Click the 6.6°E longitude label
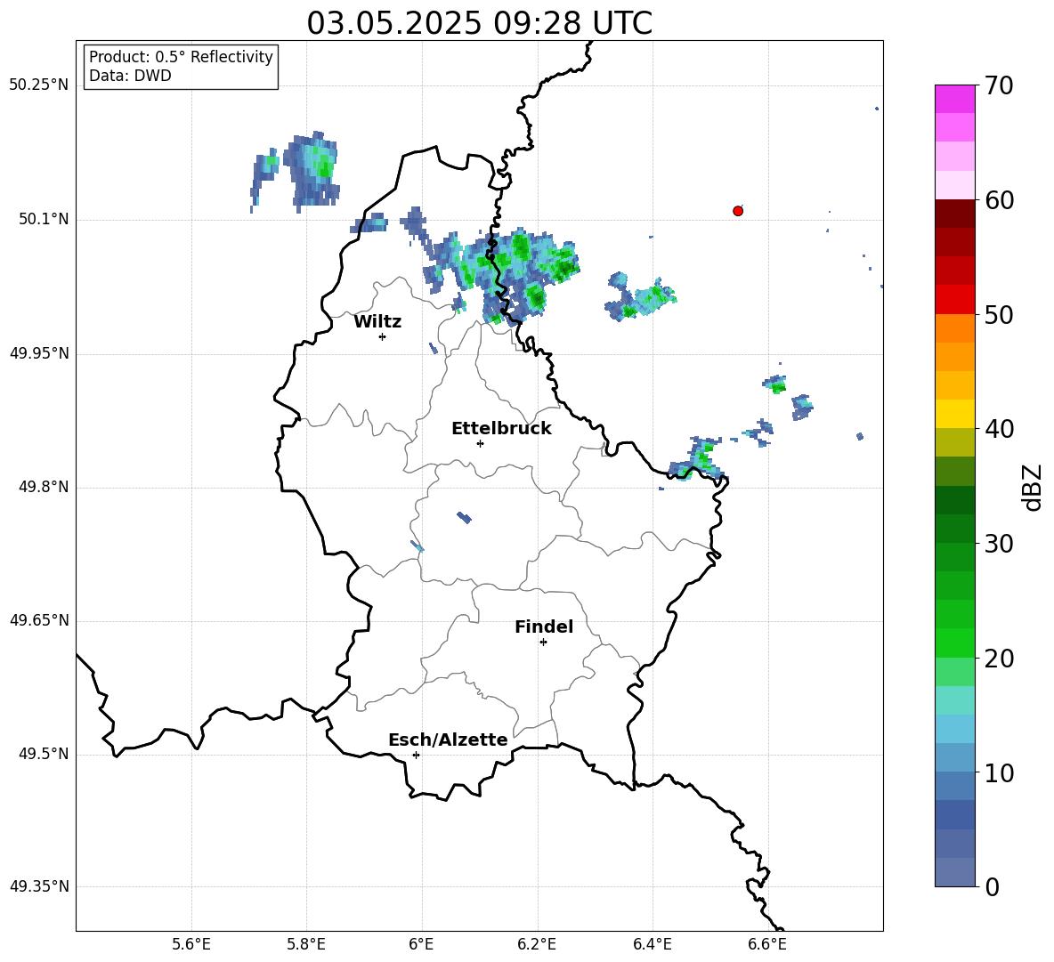This screenshot has height=962, width=1054. point(767,945)
